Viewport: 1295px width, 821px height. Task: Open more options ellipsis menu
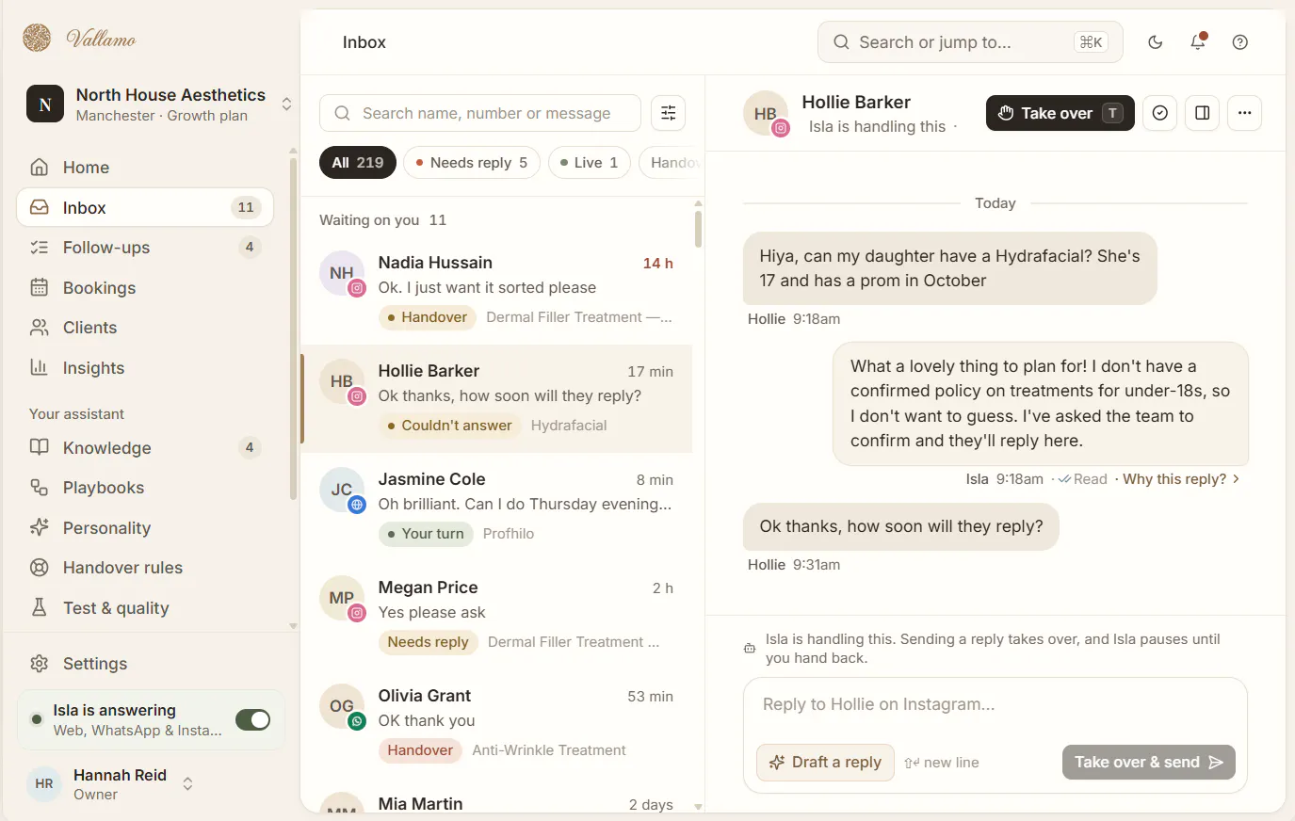coord(1245,113)
